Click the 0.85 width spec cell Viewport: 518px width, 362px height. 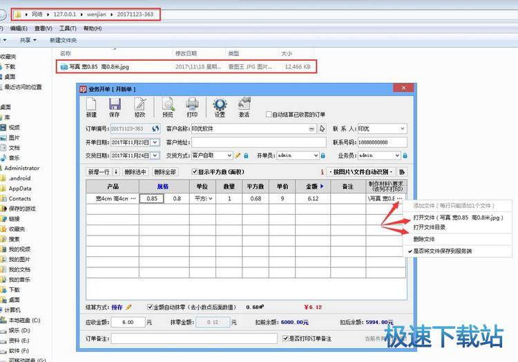(152, 198)
